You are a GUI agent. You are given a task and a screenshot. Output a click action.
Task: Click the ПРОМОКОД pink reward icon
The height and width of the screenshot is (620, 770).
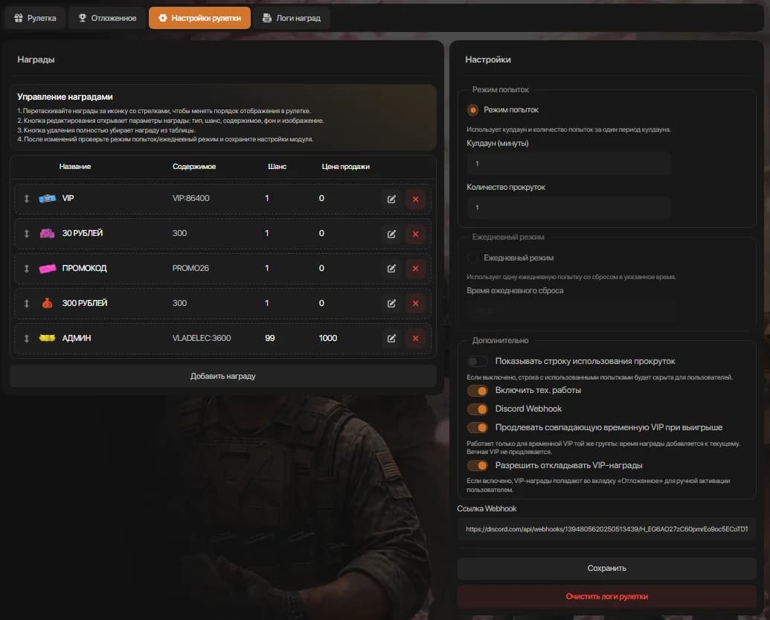tap(47, 268)
